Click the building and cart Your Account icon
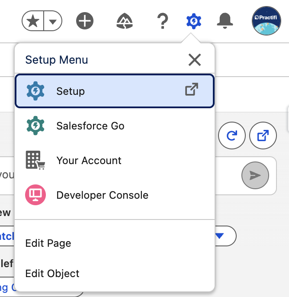 [35, 160]
